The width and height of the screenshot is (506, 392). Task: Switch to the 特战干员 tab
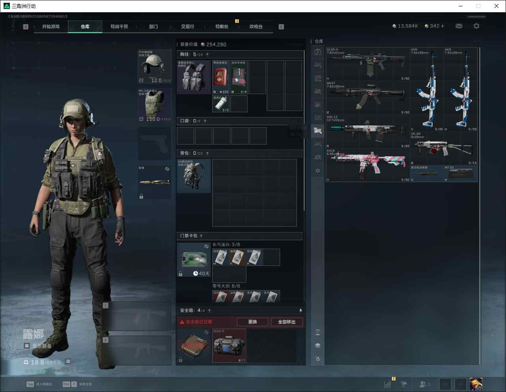pyautogui.click(x=119, y=26)
